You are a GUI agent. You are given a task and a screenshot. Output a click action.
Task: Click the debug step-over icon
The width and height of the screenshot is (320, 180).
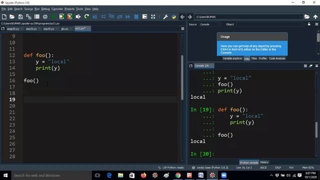pyautogui.click(x=103, y=16)
